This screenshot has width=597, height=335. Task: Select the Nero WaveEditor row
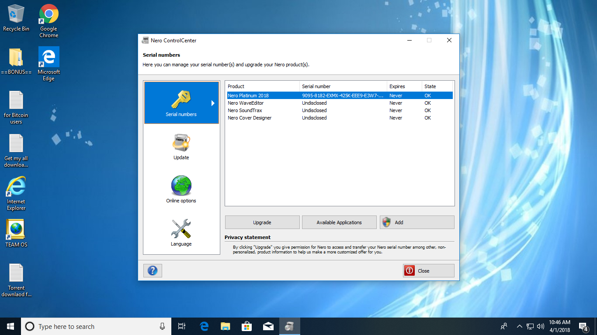[339, 103]
